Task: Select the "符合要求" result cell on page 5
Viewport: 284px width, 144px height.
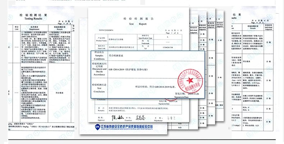Action: pos(60,93)
